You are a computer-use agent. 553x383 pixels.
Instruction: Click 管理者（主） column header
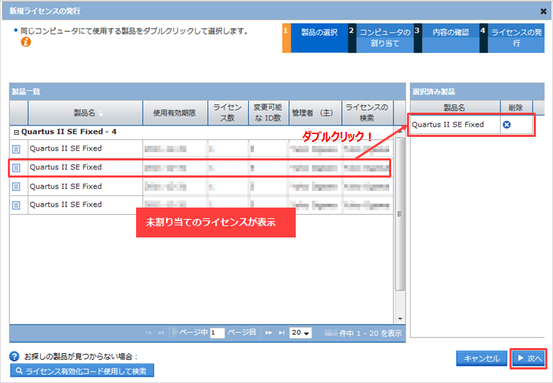coord(315,113)
